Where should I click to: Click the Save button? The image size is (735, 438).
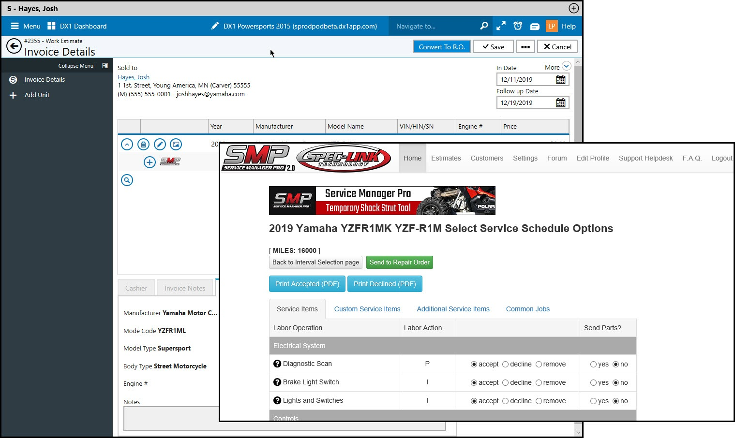(493, 47)
